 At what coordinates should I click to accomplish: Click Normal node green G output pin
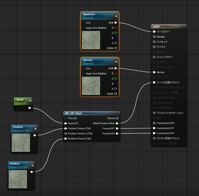[x=116, y=79]
